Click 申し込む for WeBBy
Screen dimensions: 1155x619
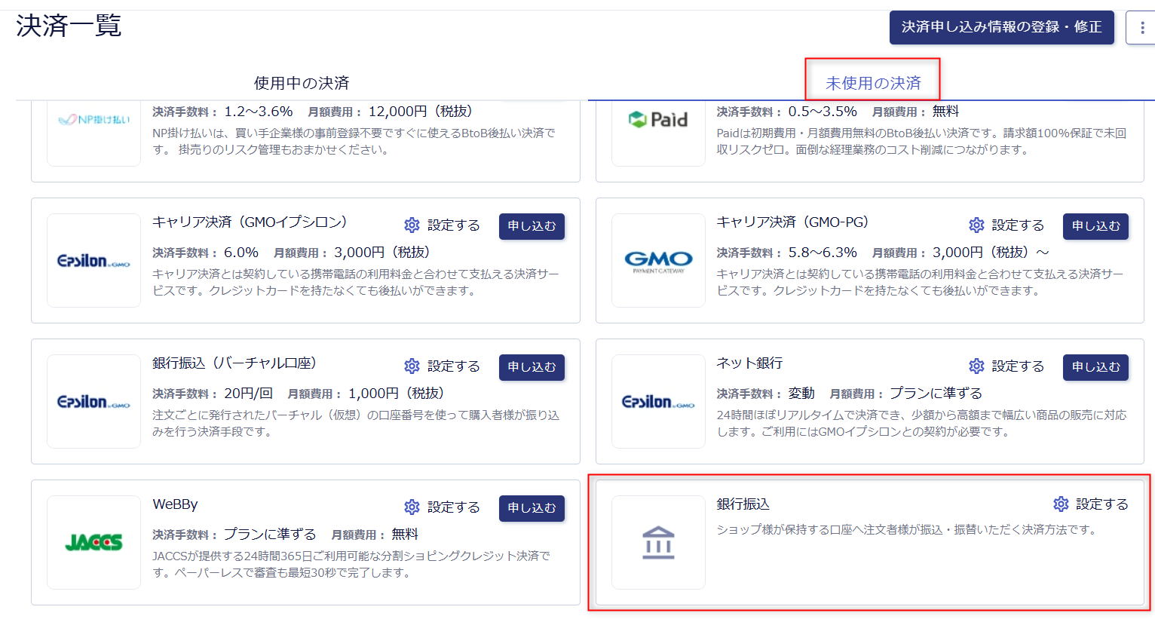point(532,508)
